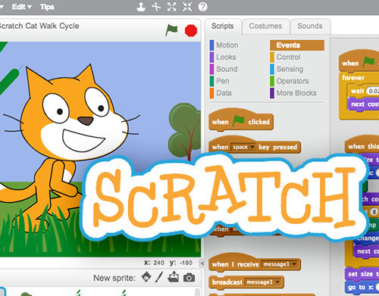Open the Edit menu
Image resolution: width=379 pixels, height=296 pixels.
coord(22,7)
